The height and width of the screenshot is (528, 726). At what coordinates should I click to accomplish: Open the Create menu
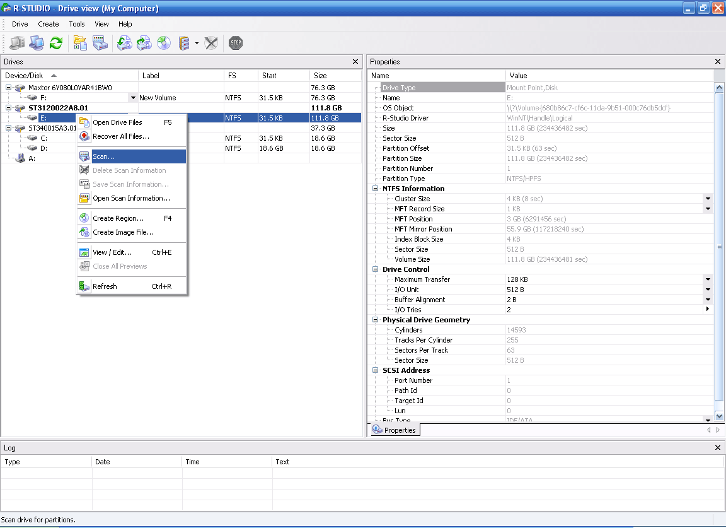(49, 24)
